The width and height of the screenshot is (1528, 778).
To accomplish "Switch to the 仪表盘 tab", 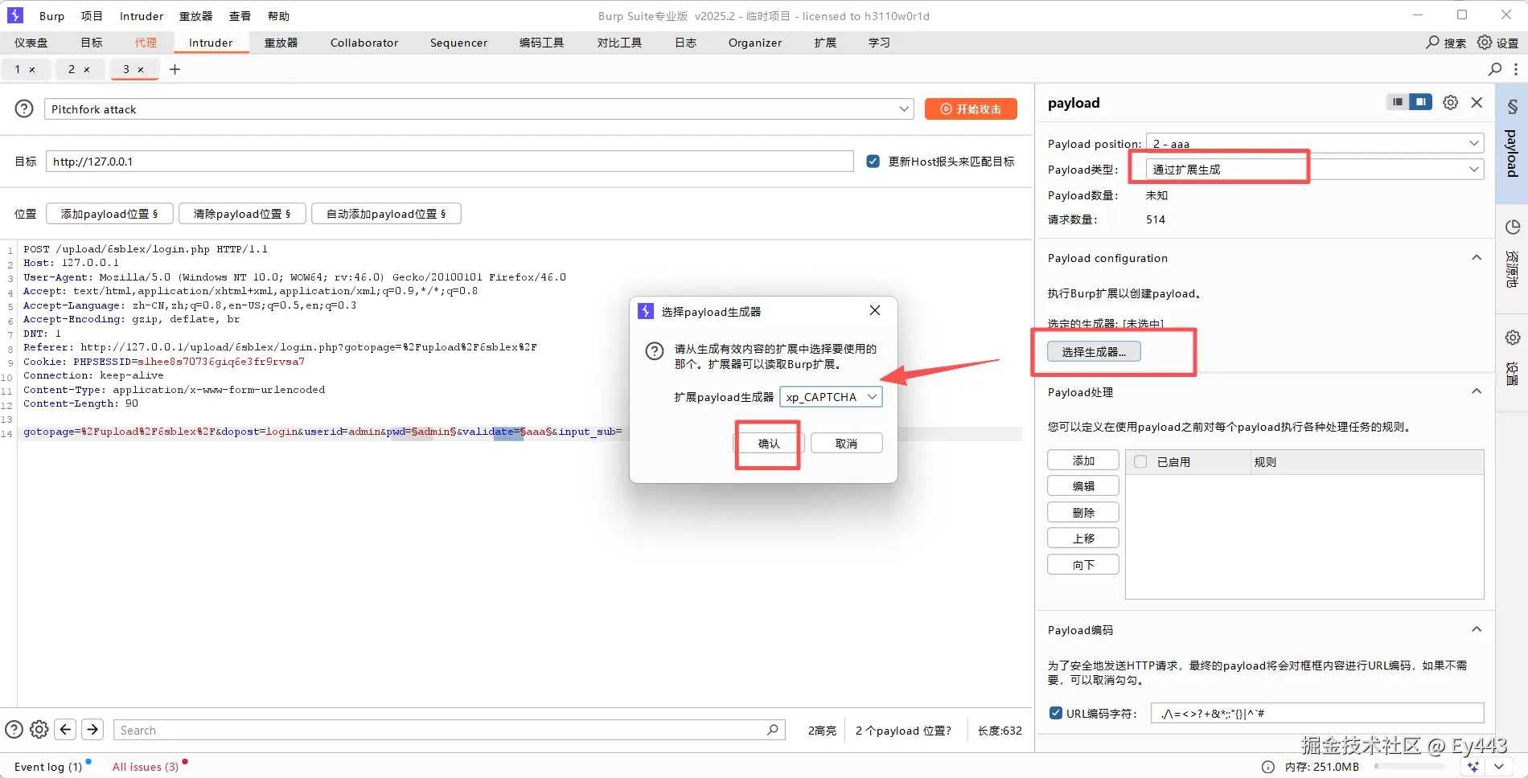I will [x=31, y=43].
